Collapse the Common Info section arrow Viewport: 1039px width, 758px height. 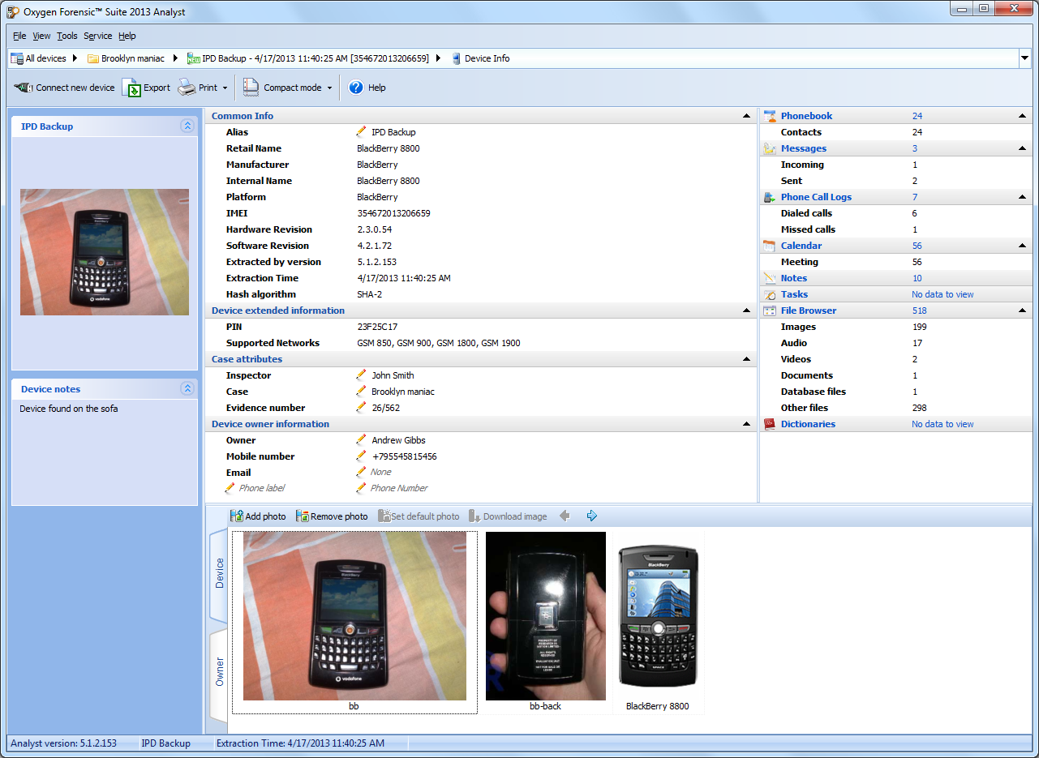(x=746, y=116)
